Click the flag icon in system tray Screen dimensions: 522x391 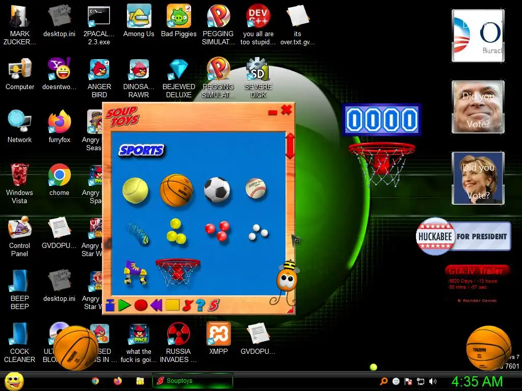pyautogui.click(x=408, y=381)
